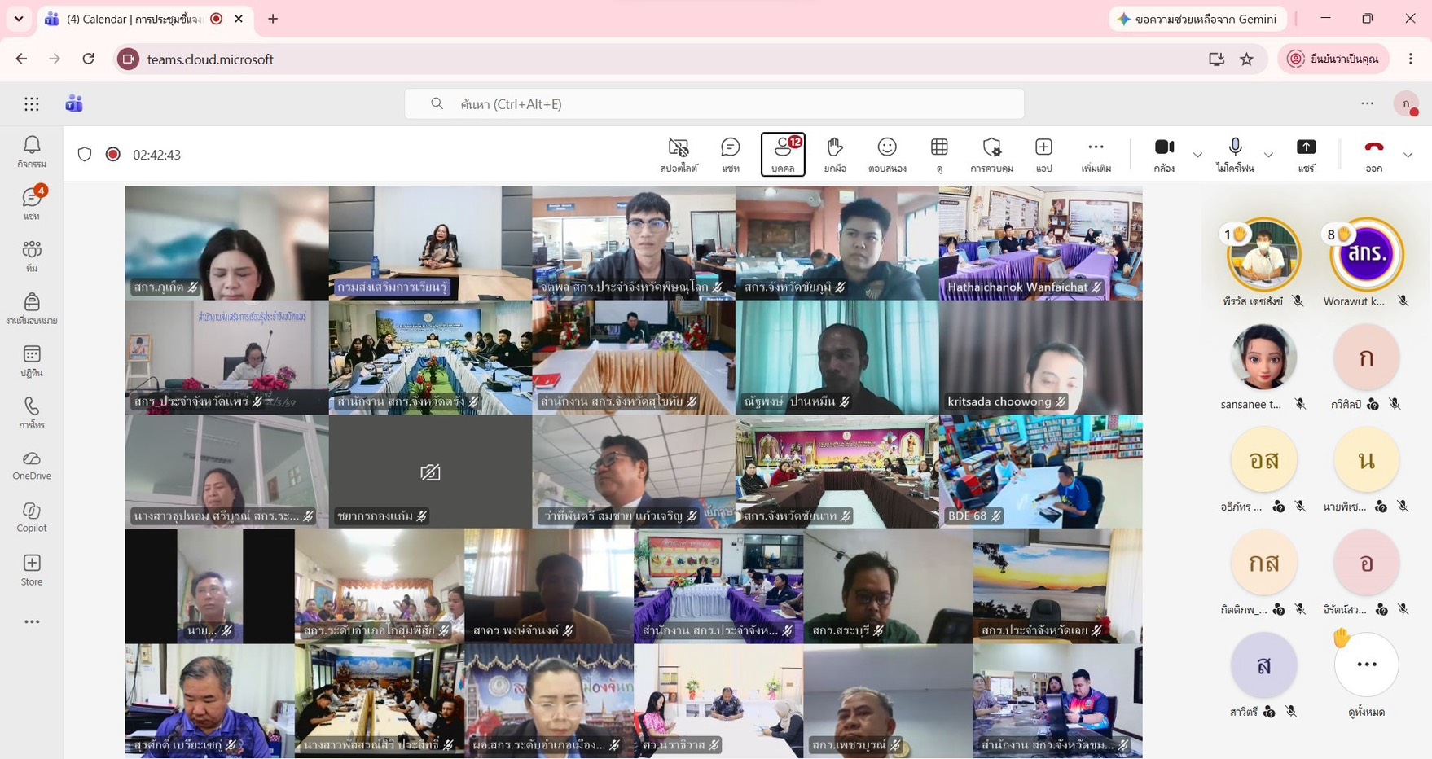
Task: Click the Gemini help button
Action: [x=1197, y=19]
